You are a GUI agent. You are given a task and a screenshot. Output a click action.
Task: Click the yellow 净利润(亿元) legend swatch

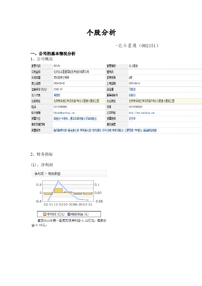click(x=44, y=214)
